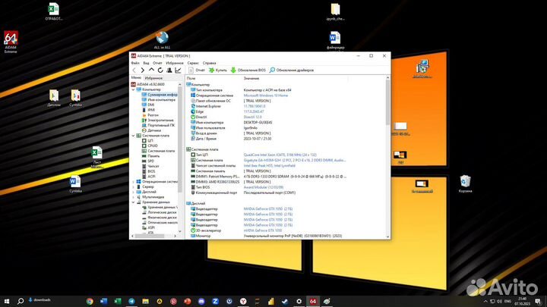Collapse the Компьютер tree node
This screenshot has width=547, height=307.
point(133,89)
